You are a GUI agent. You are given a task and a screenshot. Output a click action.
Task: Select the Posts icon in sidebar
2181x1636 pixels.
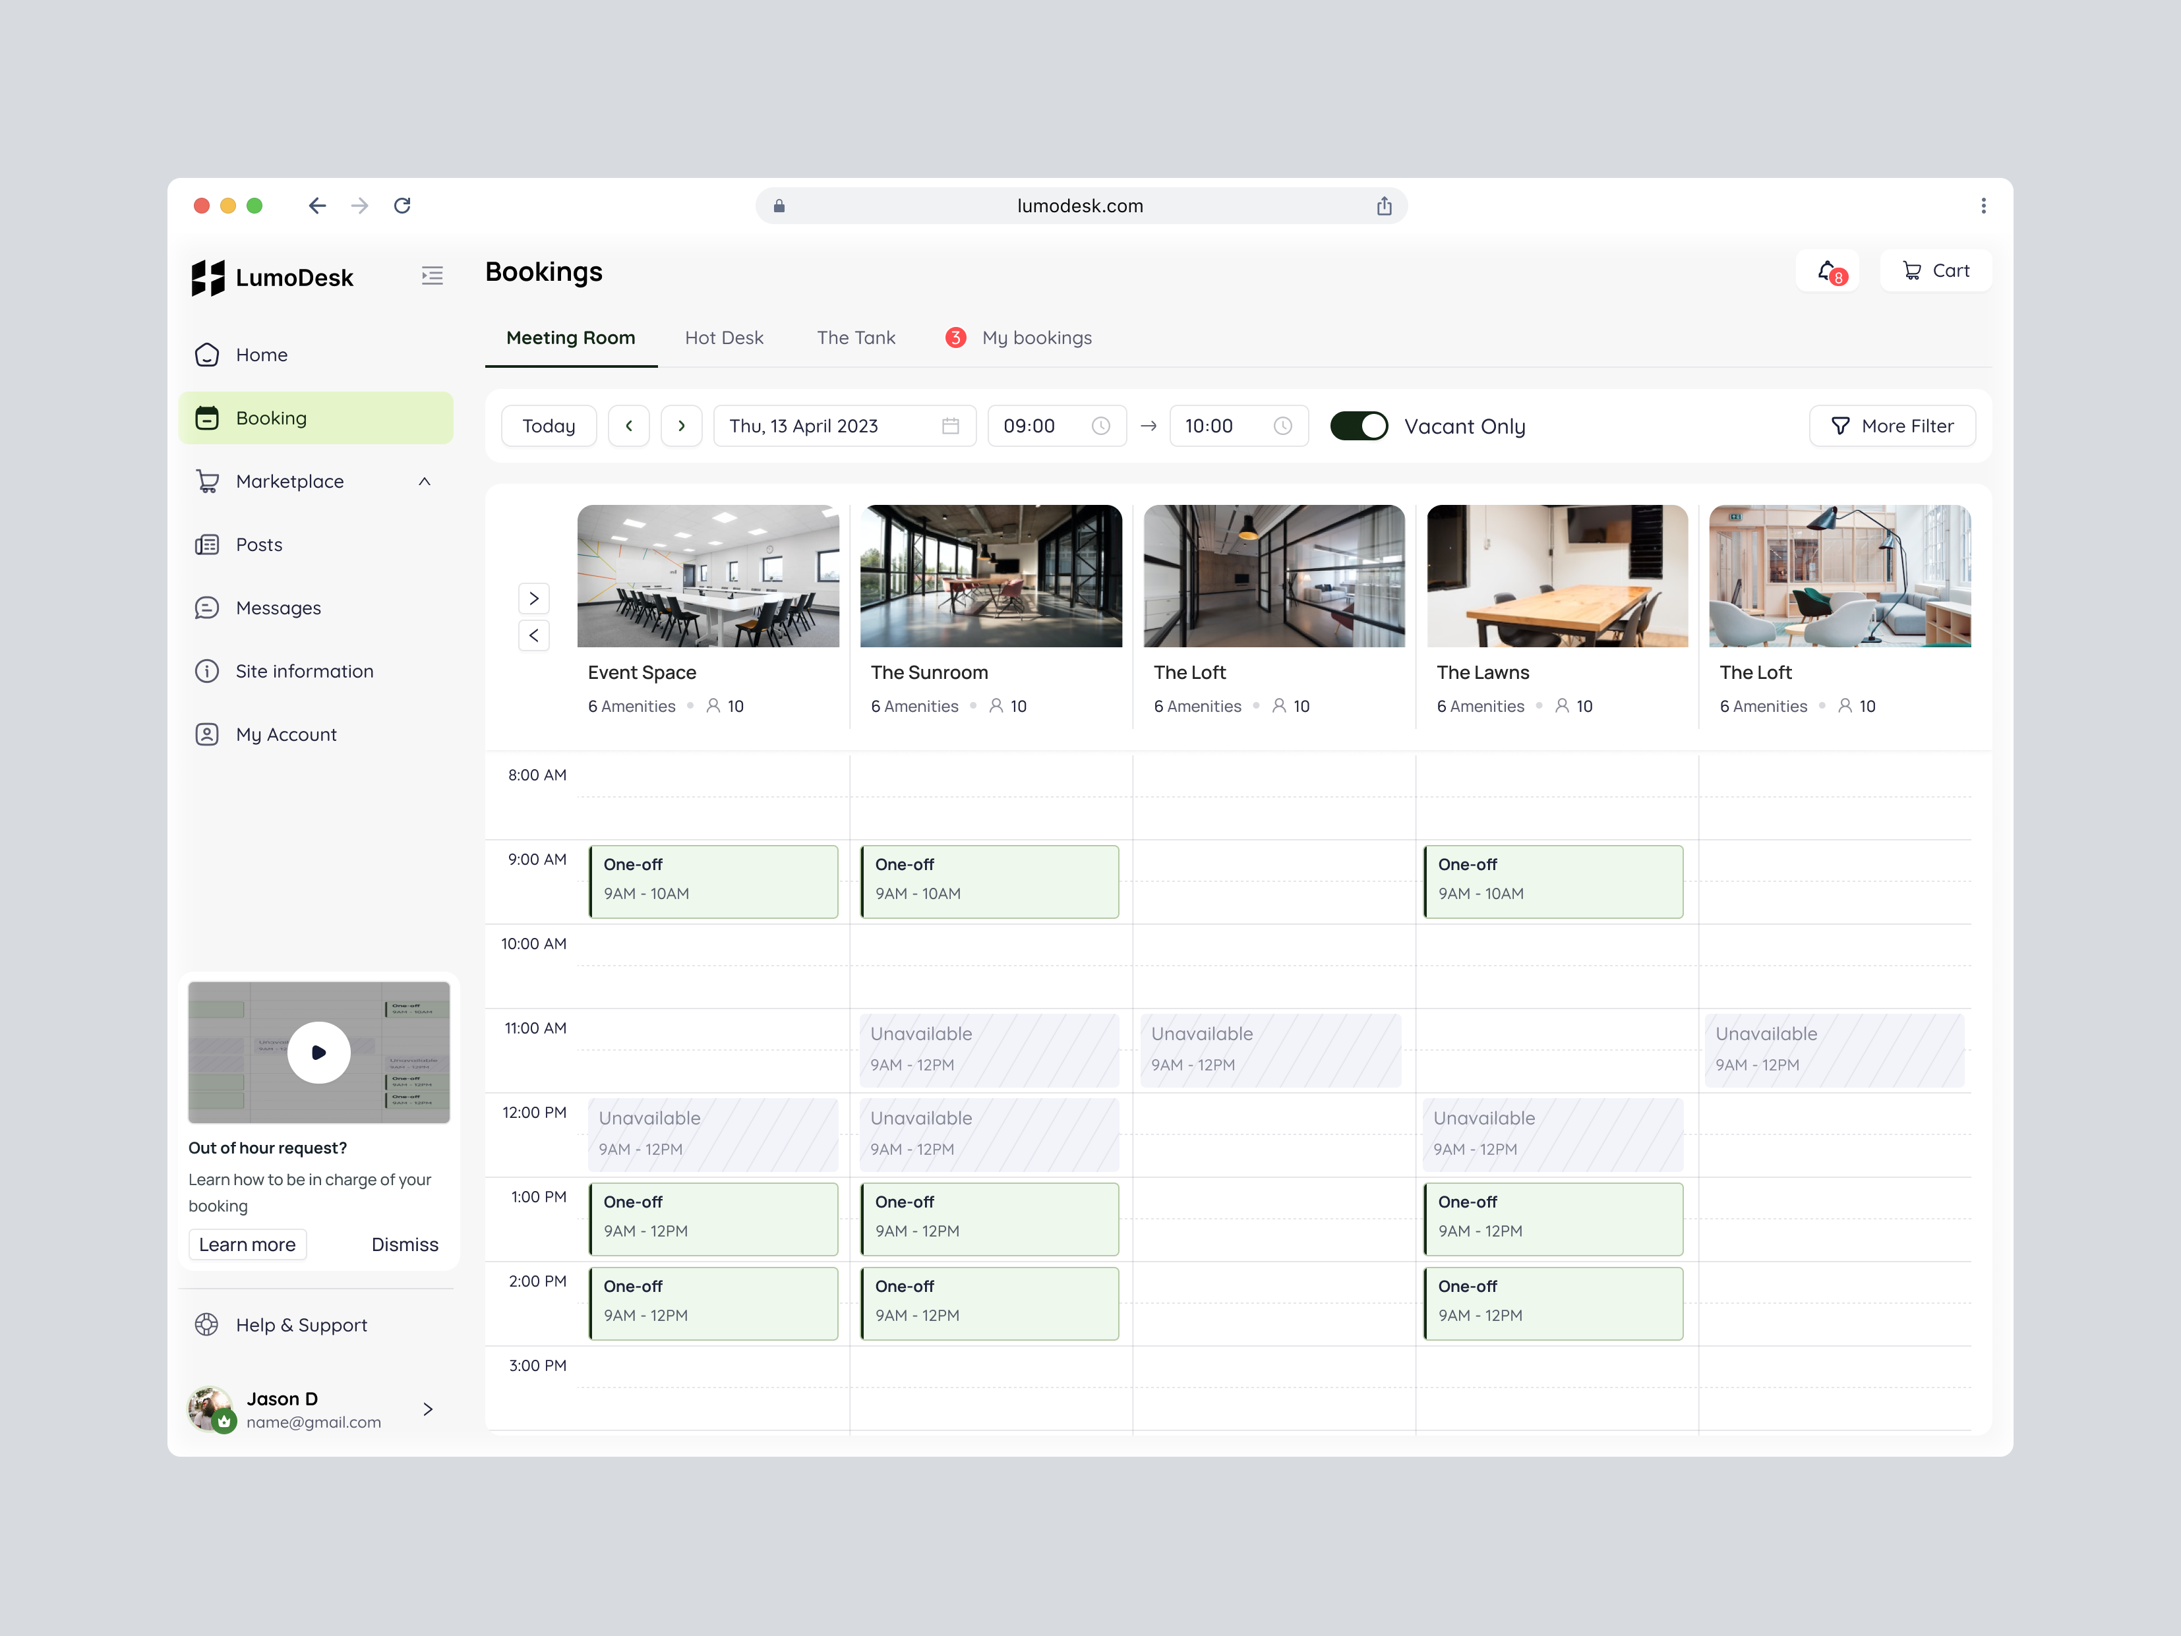point(206,544)
